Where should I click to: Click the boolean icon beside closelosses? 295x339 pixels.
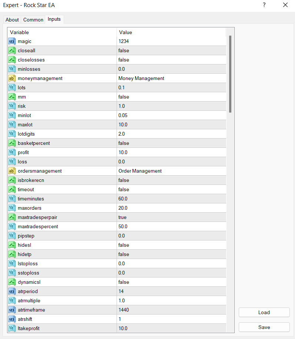click(12, 60)
